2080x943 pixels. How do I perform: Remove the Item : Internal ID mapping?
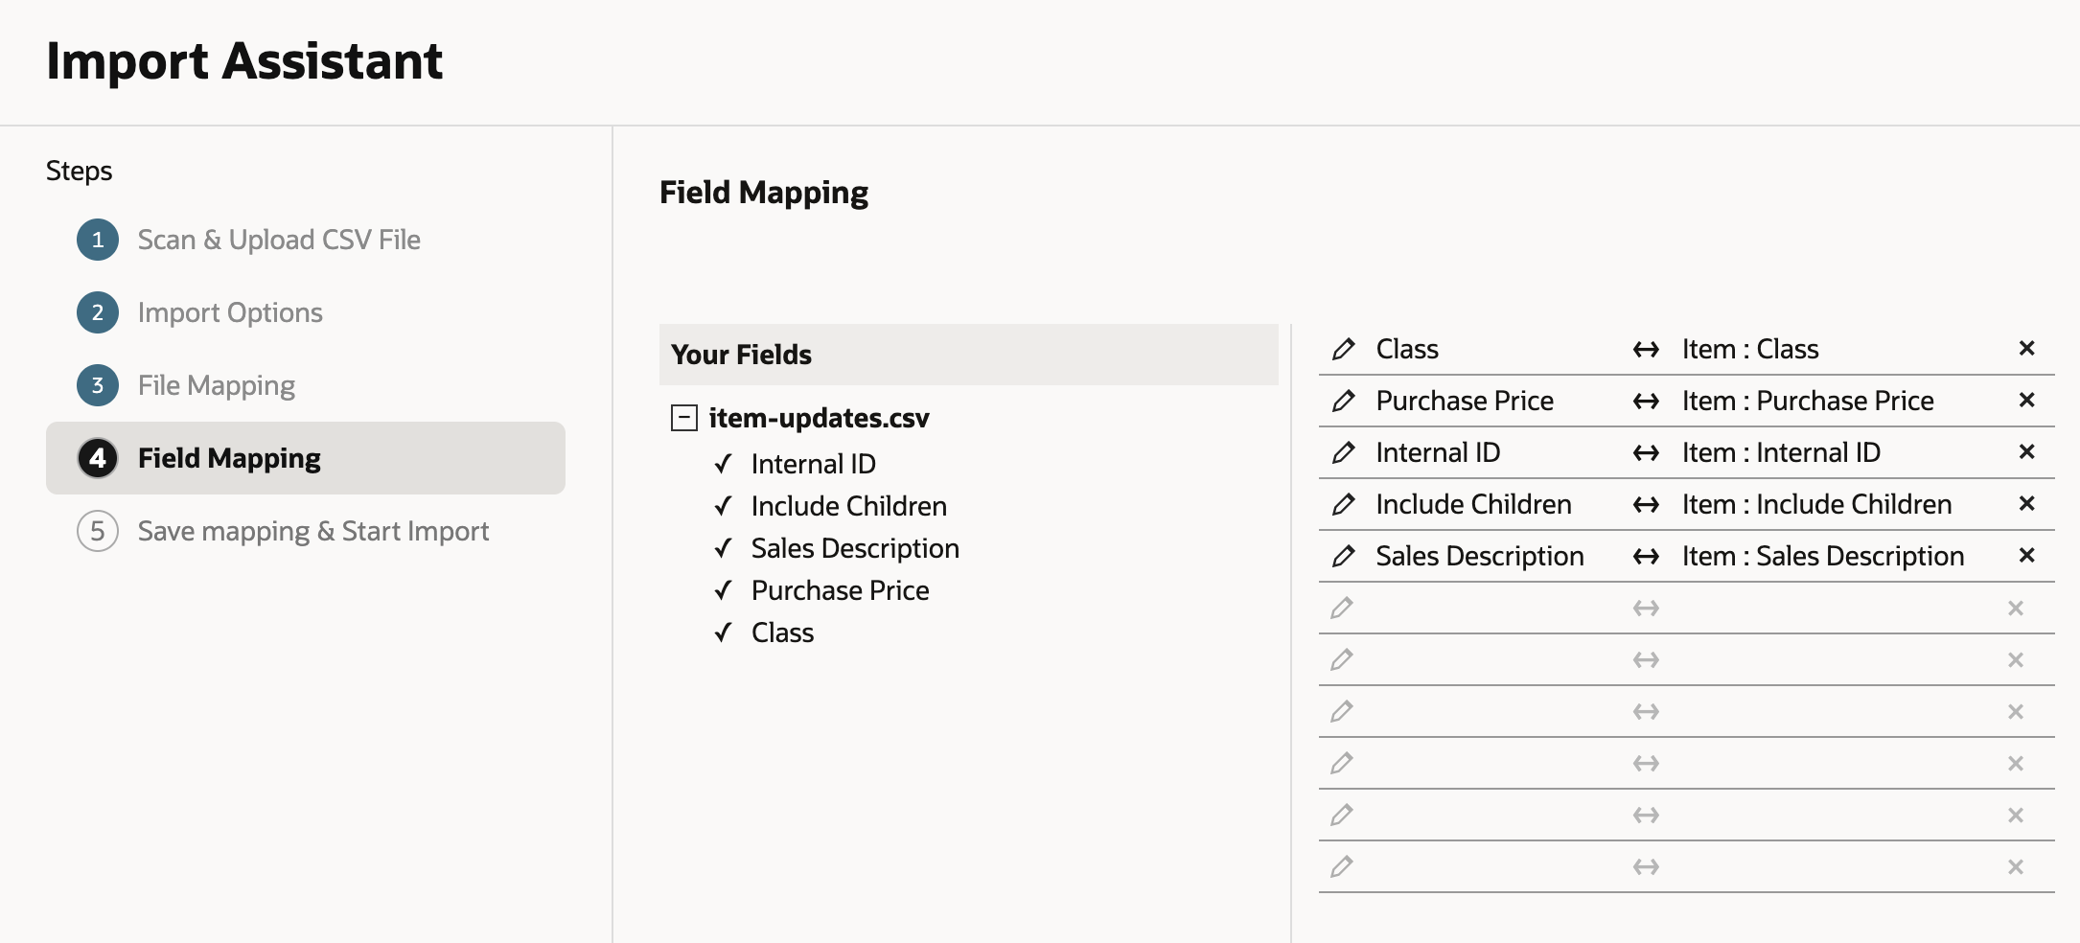pyautogui.click(x=2026, y=451)
